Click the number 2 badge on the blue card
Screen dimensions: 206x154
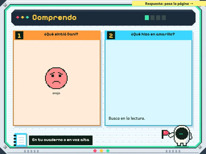(x=111, y=35)
